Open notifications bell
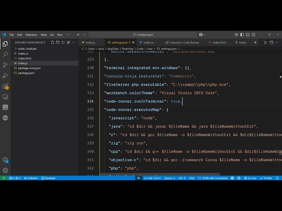The height and width of the screenshot is (211, 282). (278, 178)
